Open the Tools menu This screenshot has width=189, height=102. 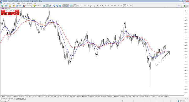coord(24,3)
